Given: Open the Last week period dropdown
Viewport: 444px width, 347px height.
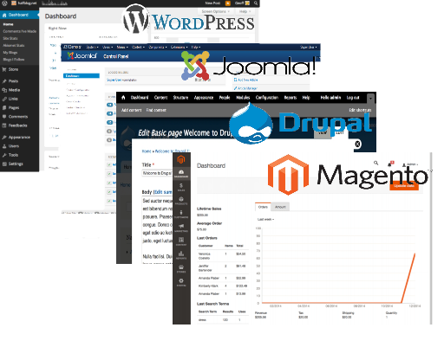Looking at the screenshot, I should click(265, 219).
